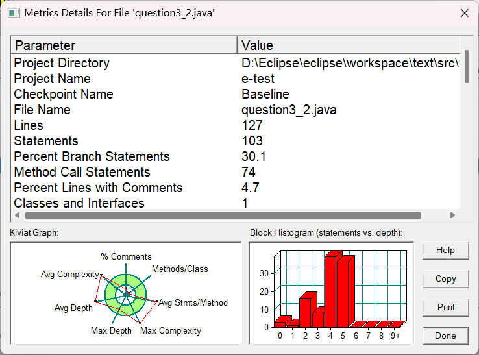This screenshot has height=355, width=479.
Task: Close dialog with the Done button
Action: (x=445, y=336)
